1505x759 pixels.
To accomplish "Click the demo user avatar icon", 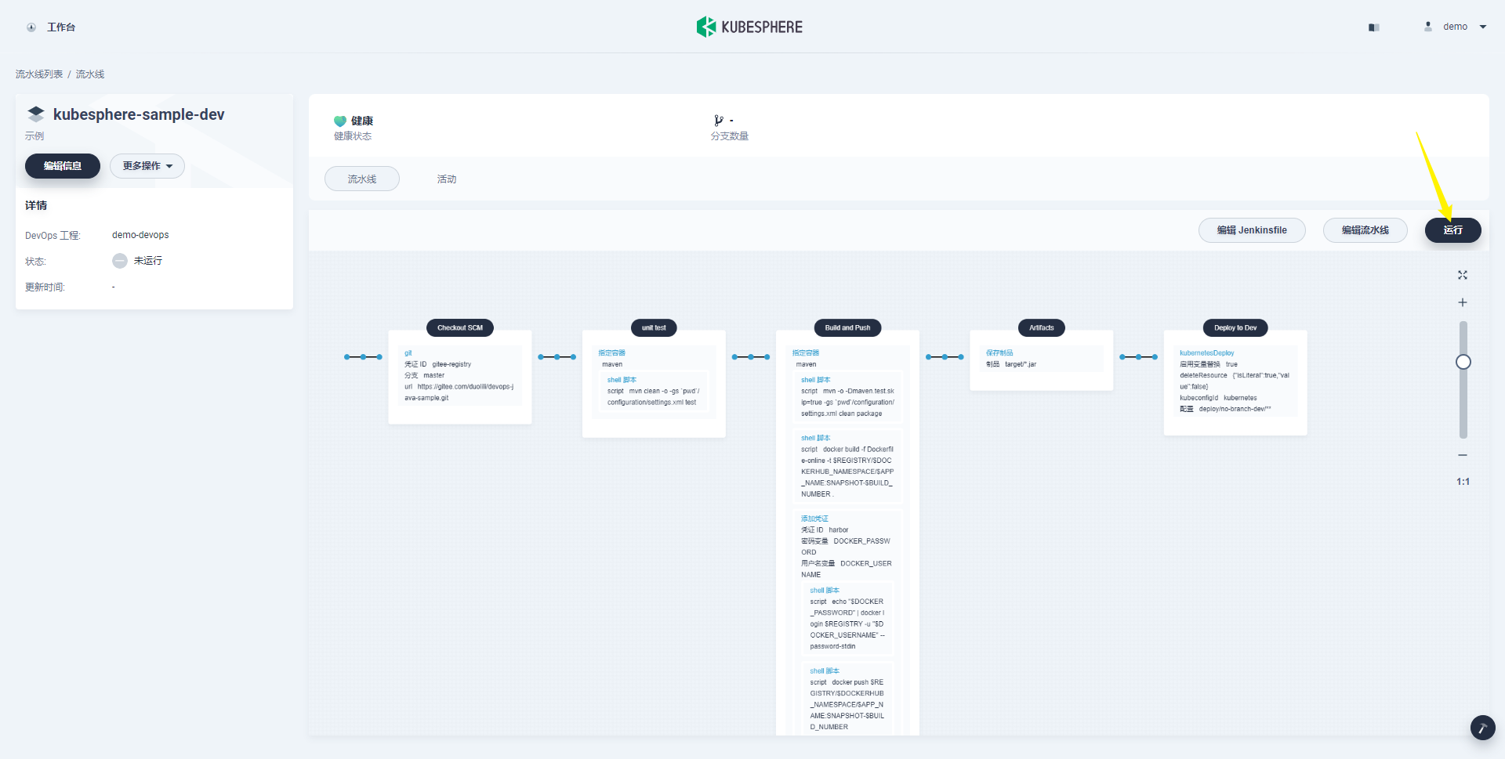I will [x=1428, y=27].
